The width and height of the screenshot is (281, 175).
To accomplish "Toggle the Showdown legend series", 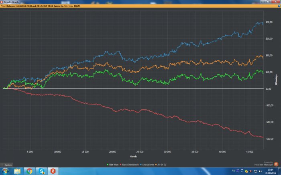I will [147, 165].
